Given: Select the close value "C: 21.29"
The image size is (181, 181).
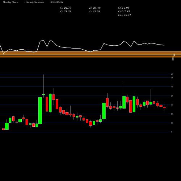Looking at the screenshot, I should click(66, 12).
